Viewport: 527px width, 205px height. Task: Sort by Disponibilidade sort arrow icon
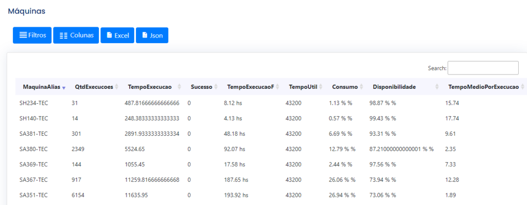pos(437,87)
